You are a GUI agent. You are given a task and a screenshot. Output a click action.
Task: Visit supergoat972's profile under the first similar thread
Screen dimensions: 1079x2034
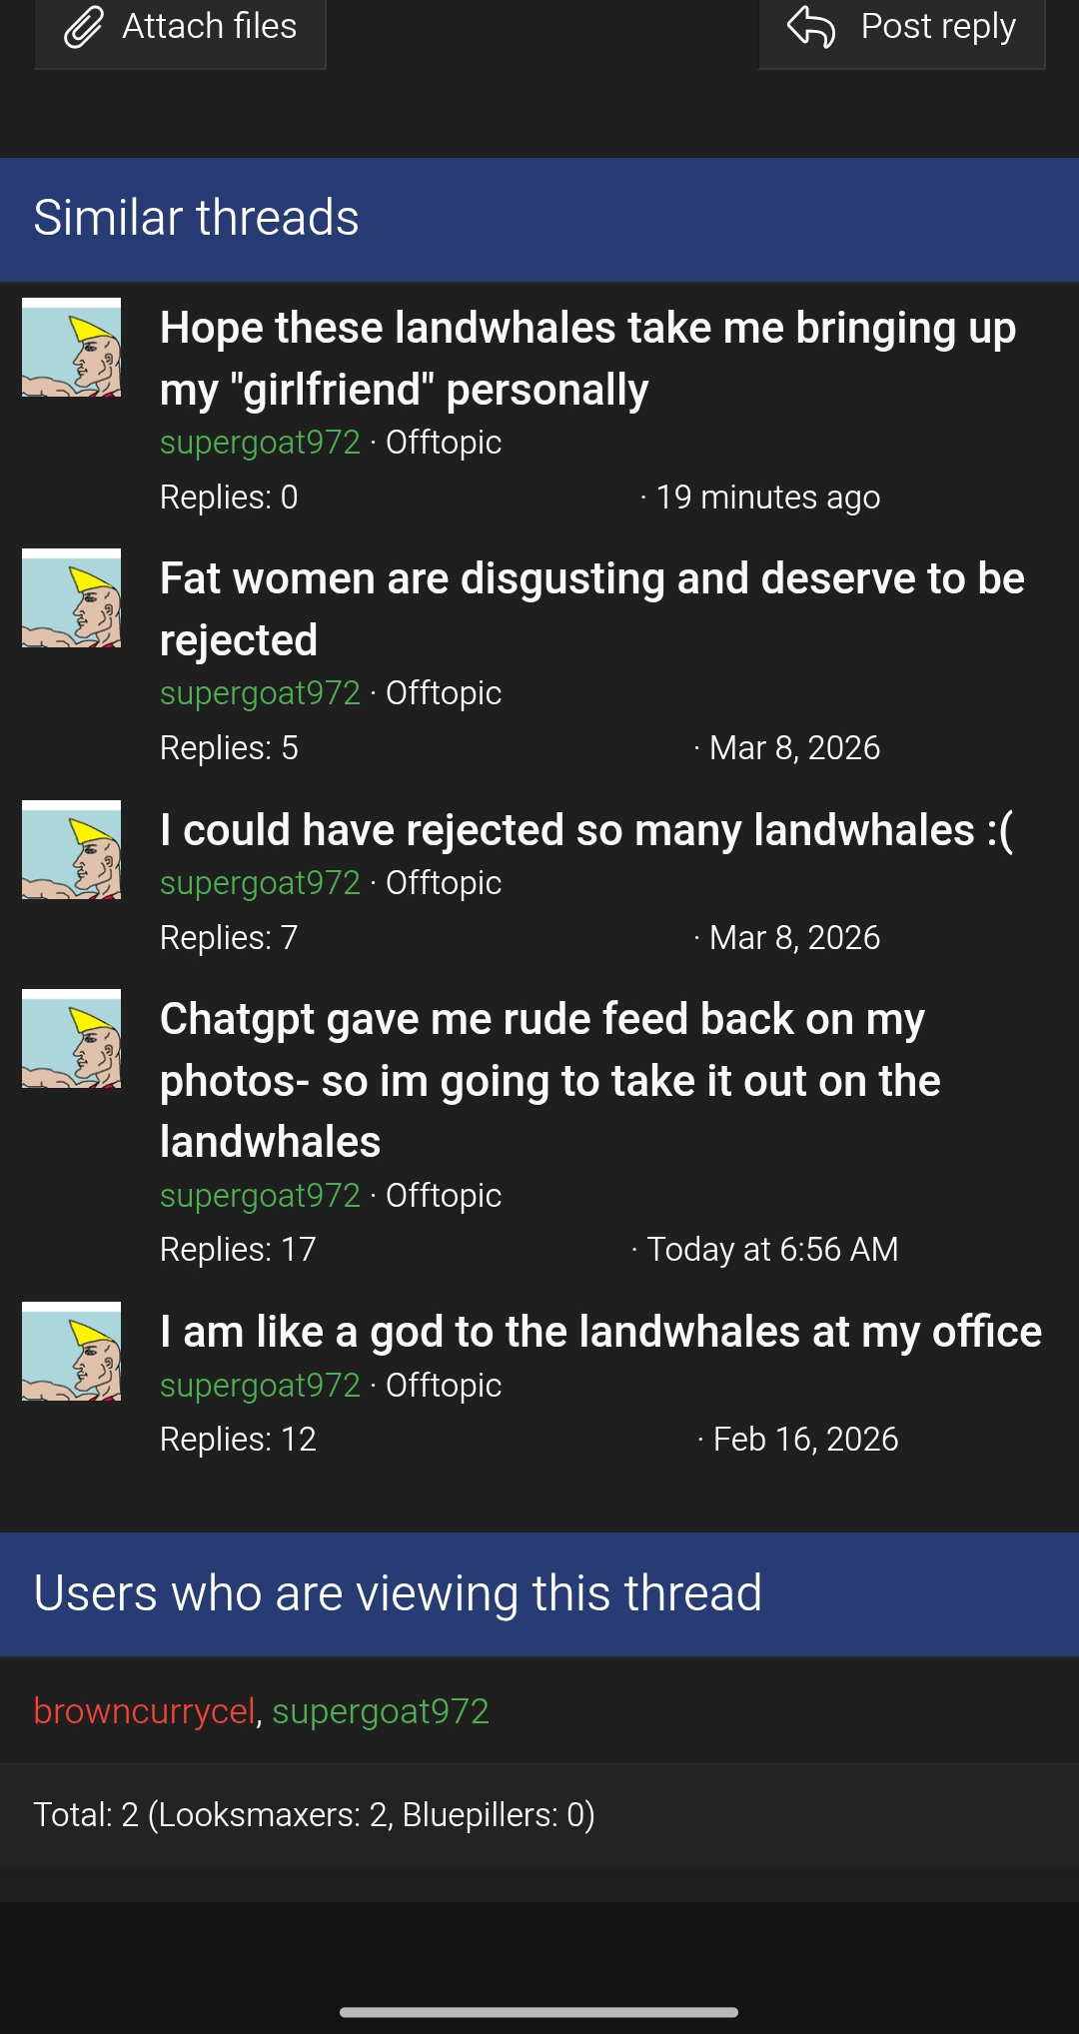coord(260,443)
